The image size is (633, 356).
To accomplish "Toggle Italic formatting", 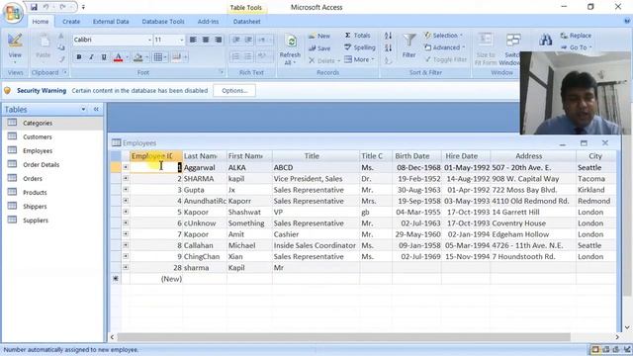I will [x=91, y=57].
